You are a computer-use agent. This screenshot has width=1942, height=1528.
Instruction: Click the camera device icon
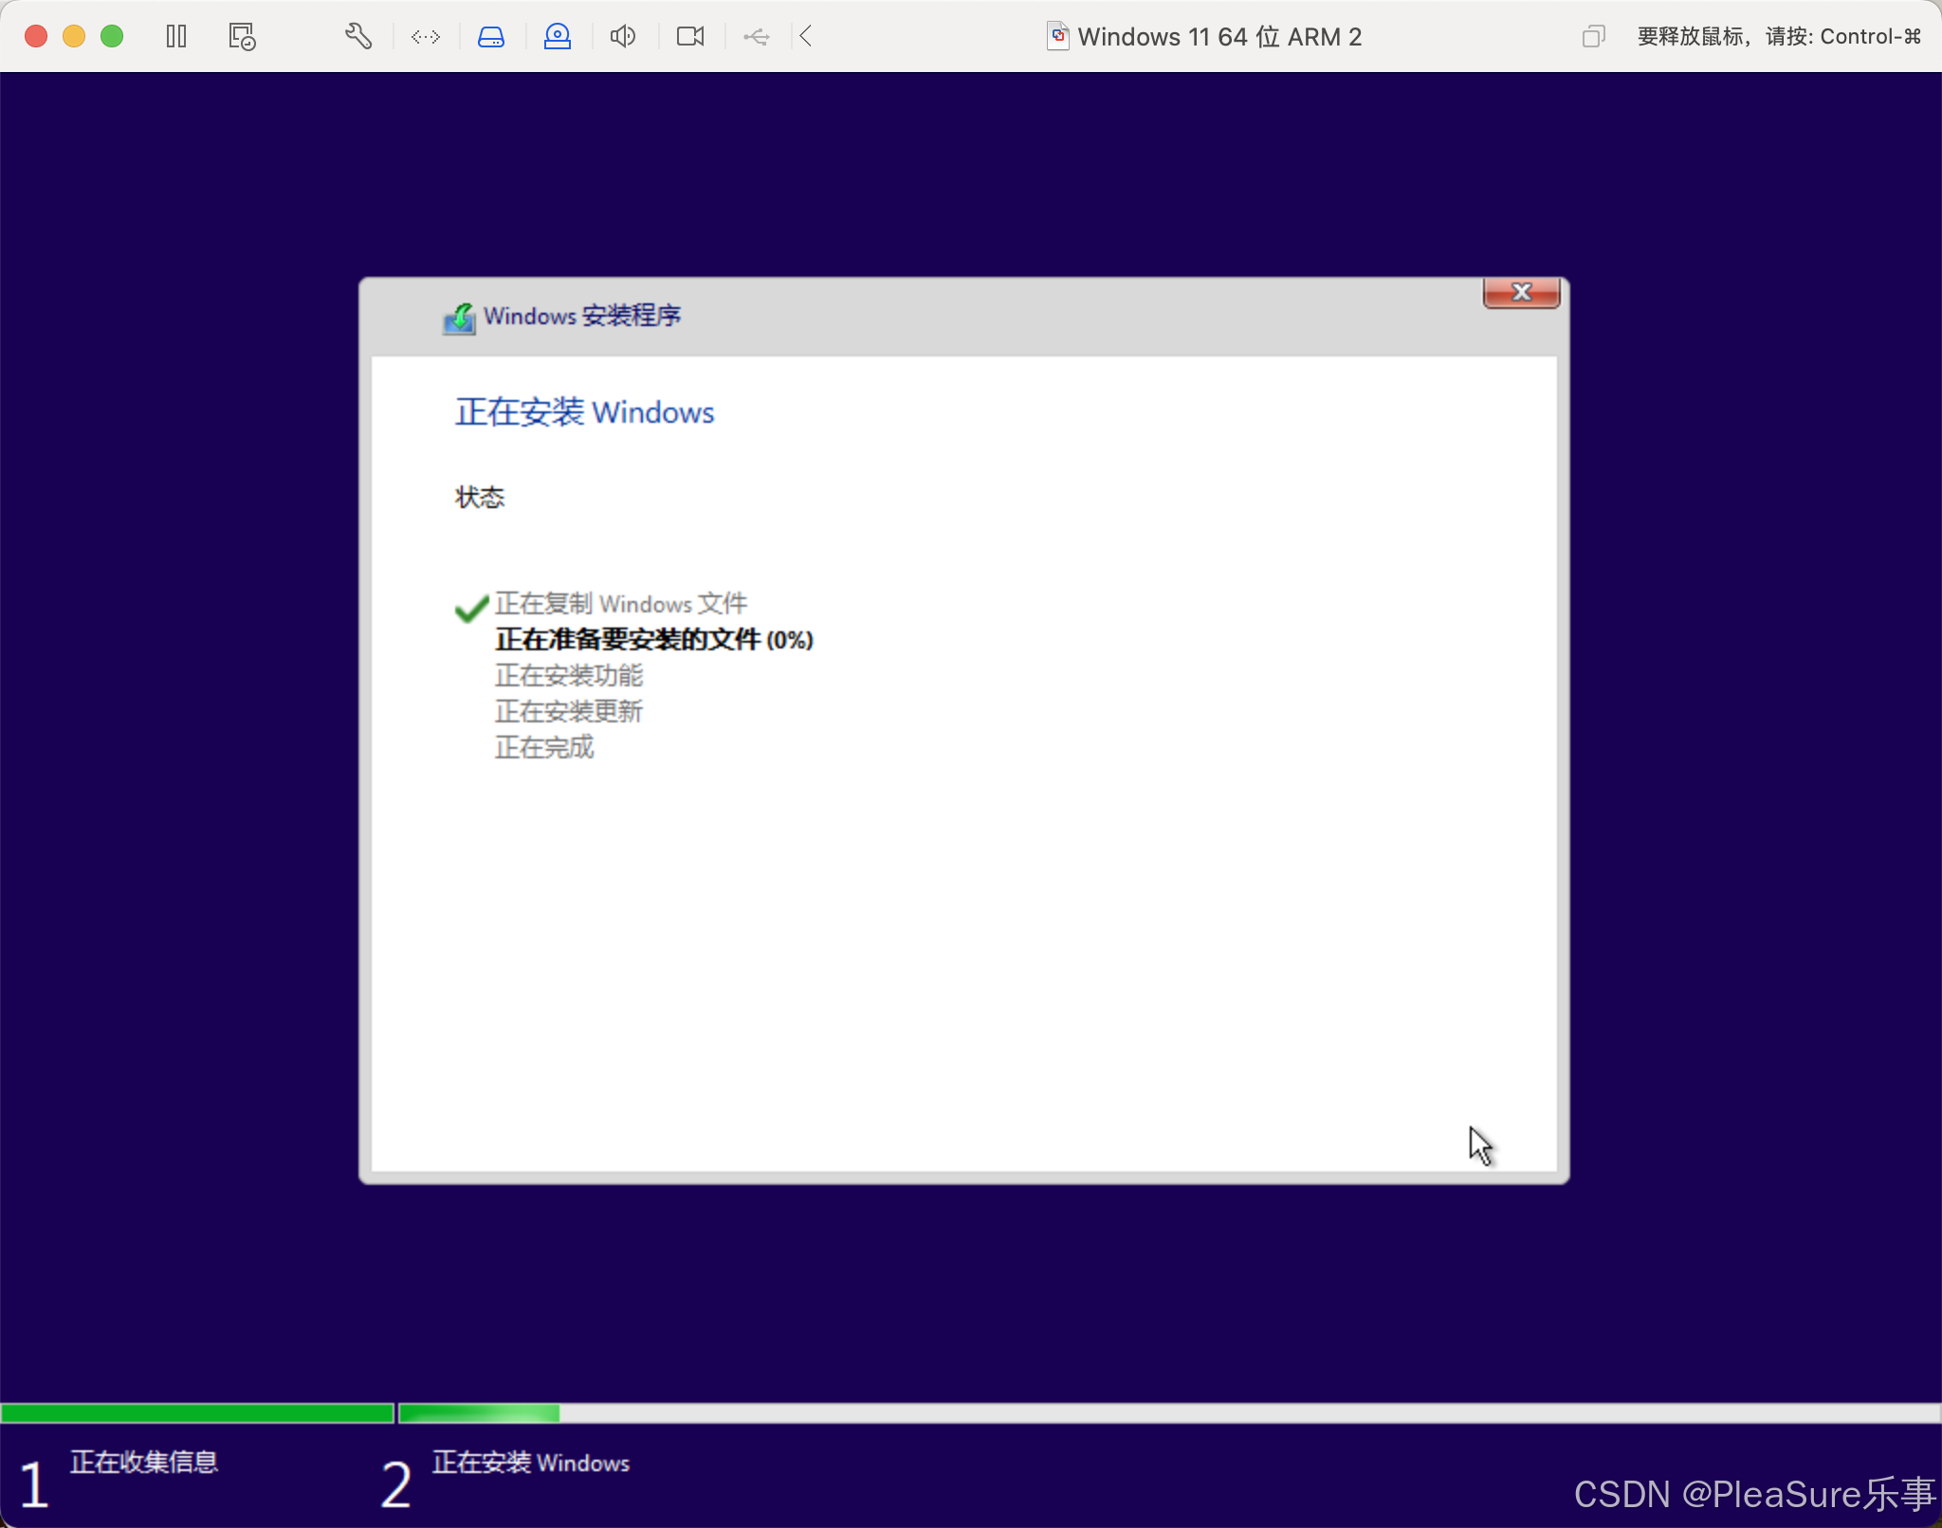pos(690,37)
